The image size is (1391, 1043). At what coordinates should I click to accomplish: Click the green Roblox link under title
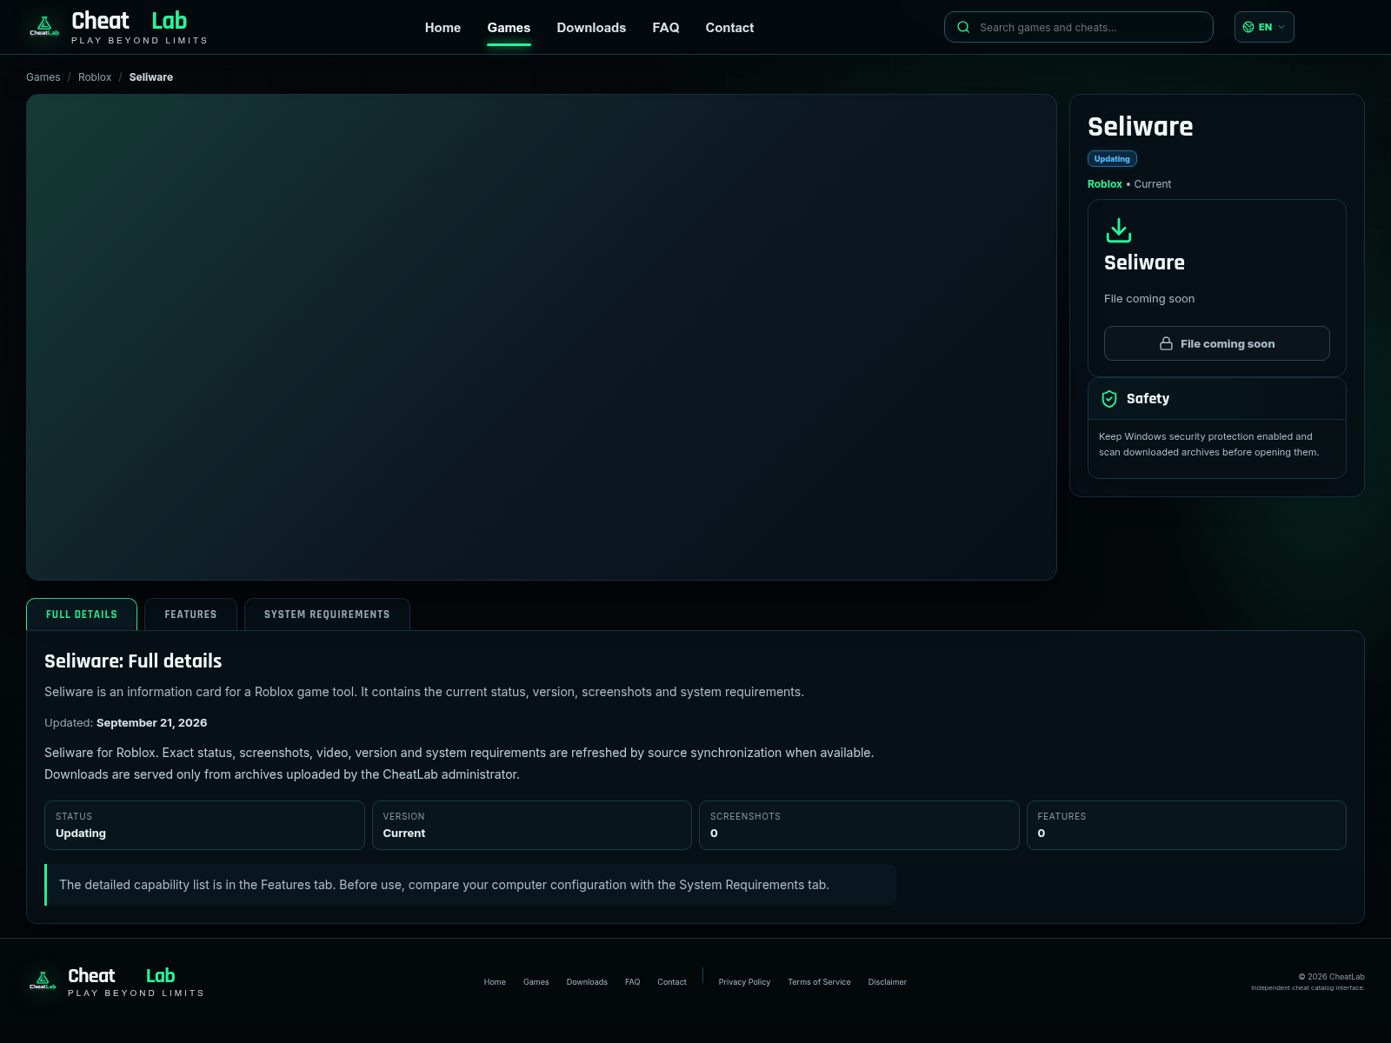pyautogui.click(x=1105, y=184)
